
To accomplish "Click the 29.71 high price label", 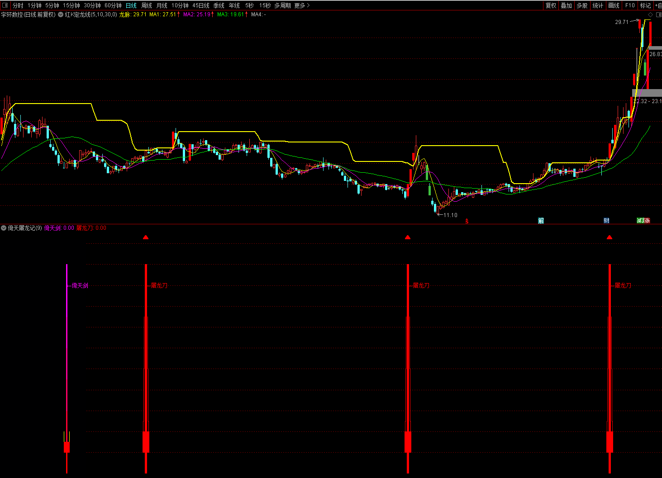I will pyautogui.click(x=622, y=22).
